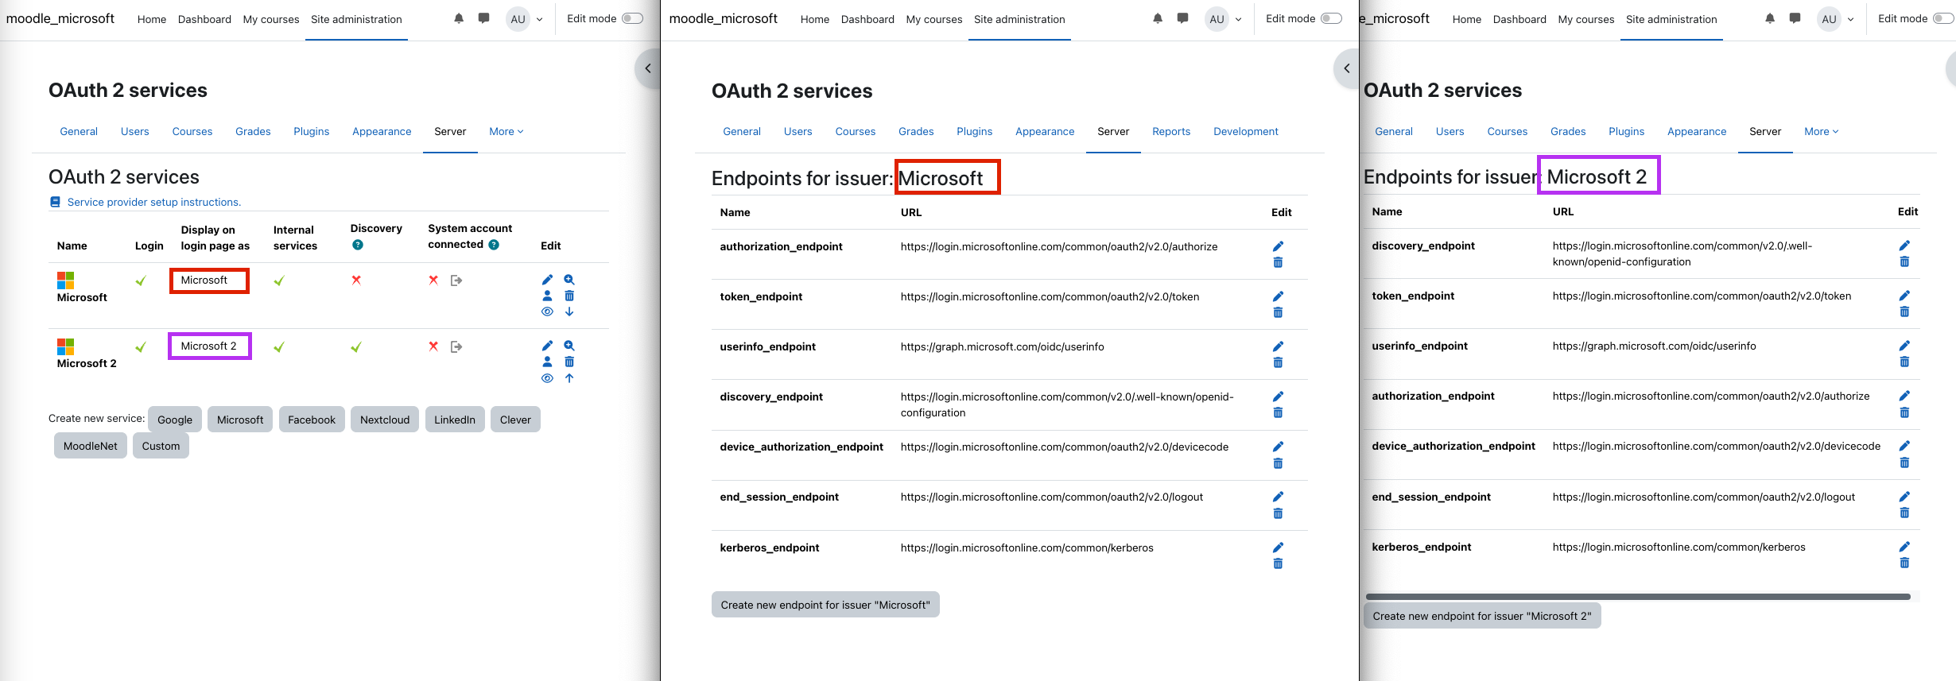Open endpoint configuration magnifier for Microsoft row

[569, 280]
